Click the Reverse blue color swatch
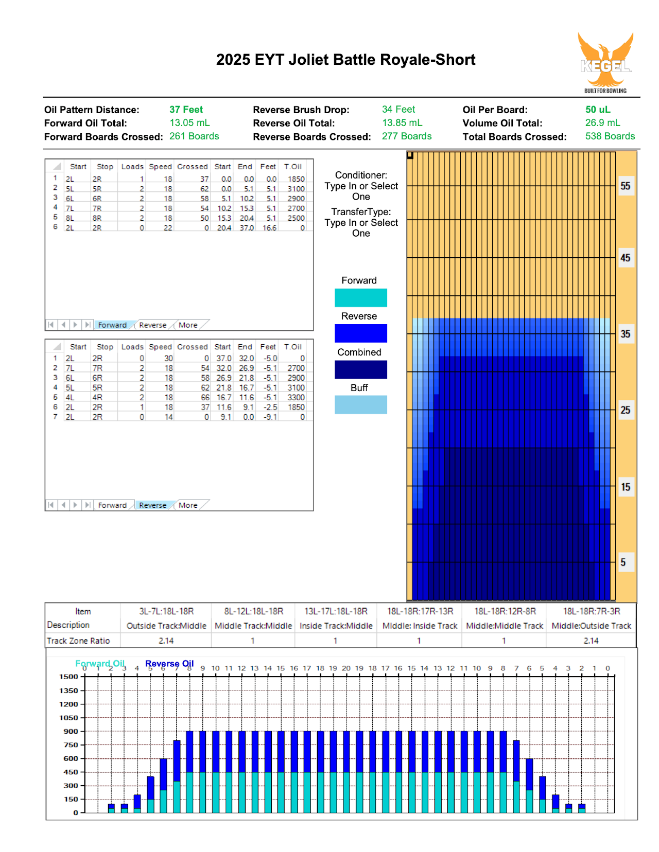Screen dimensions: 659x852 point(361,333)
